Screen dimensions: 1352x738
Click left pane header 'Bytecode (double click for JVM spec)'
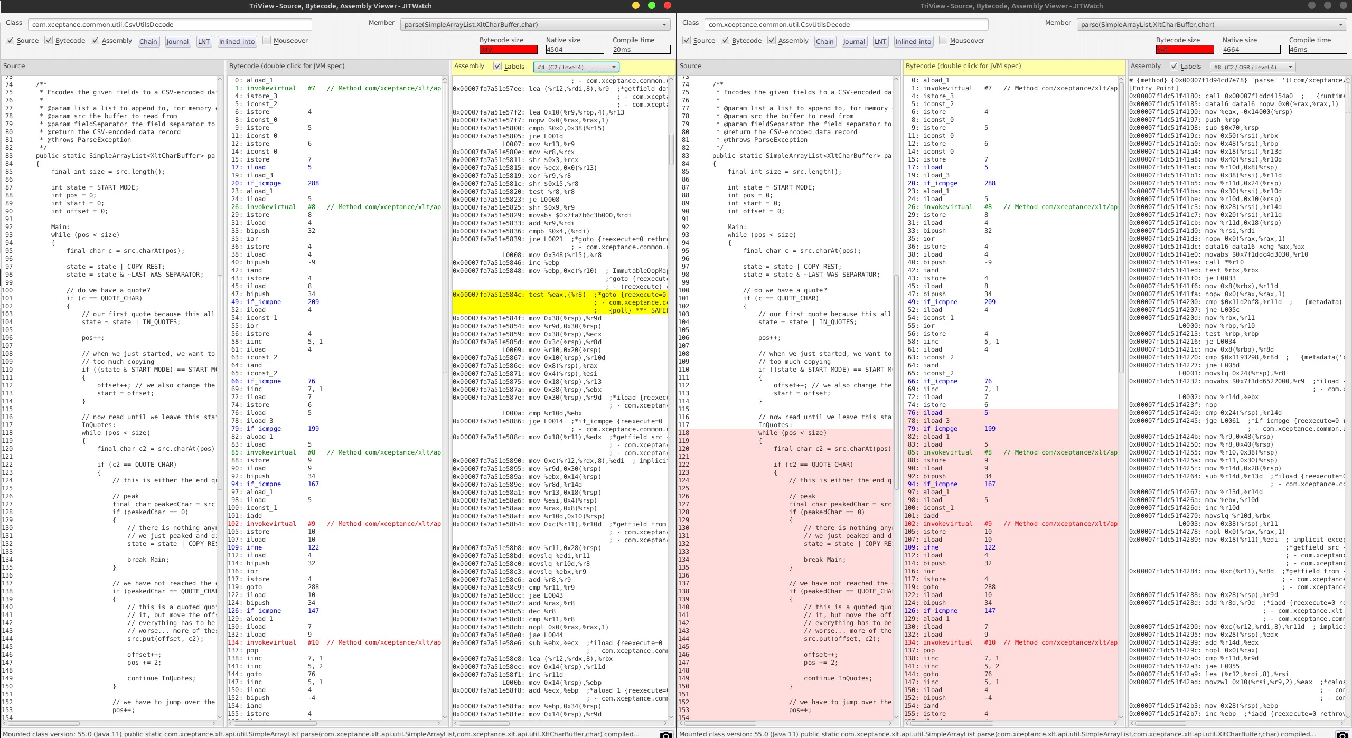click(287, 66)
